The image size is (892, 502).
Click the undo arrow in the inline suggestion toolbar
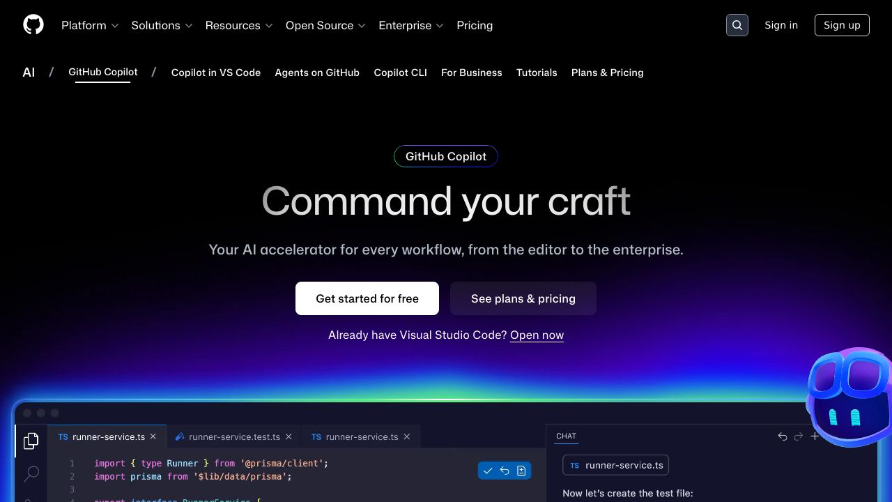[505, 471]
